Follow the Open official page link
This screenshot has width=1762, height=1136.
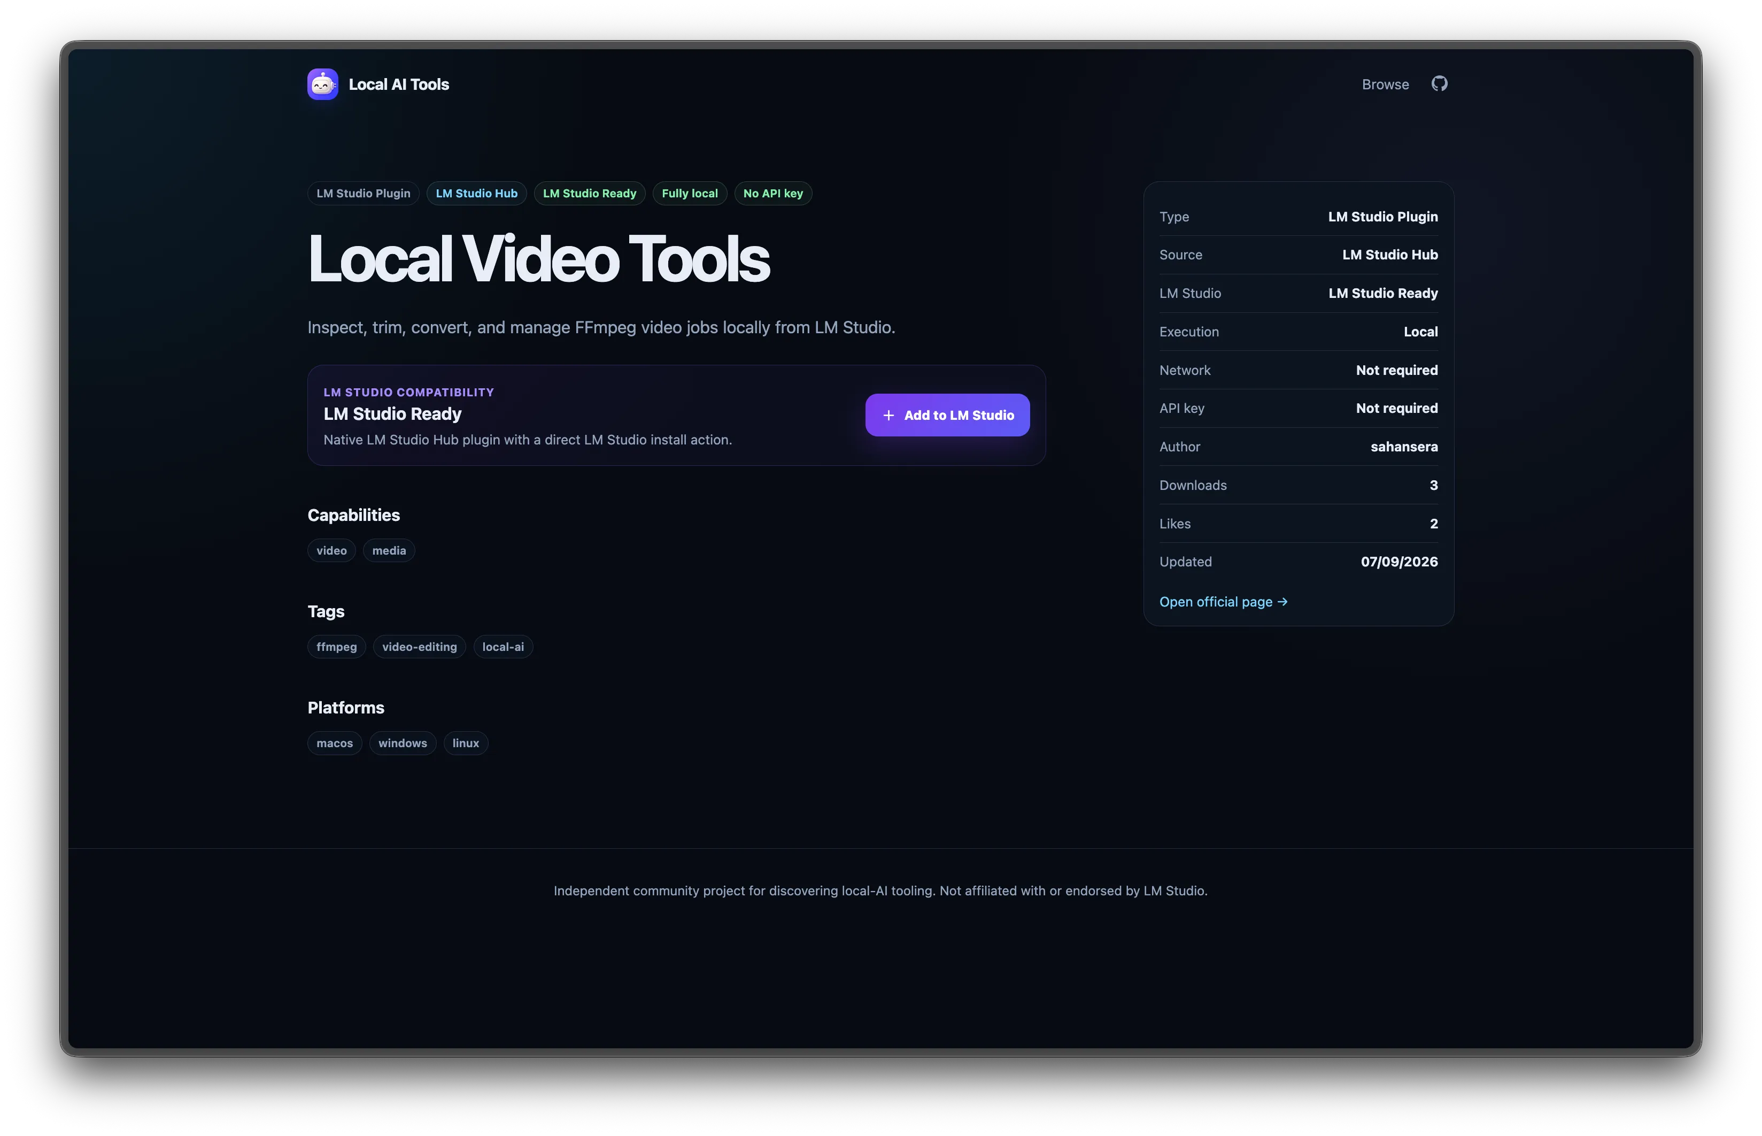(1223, 602)
